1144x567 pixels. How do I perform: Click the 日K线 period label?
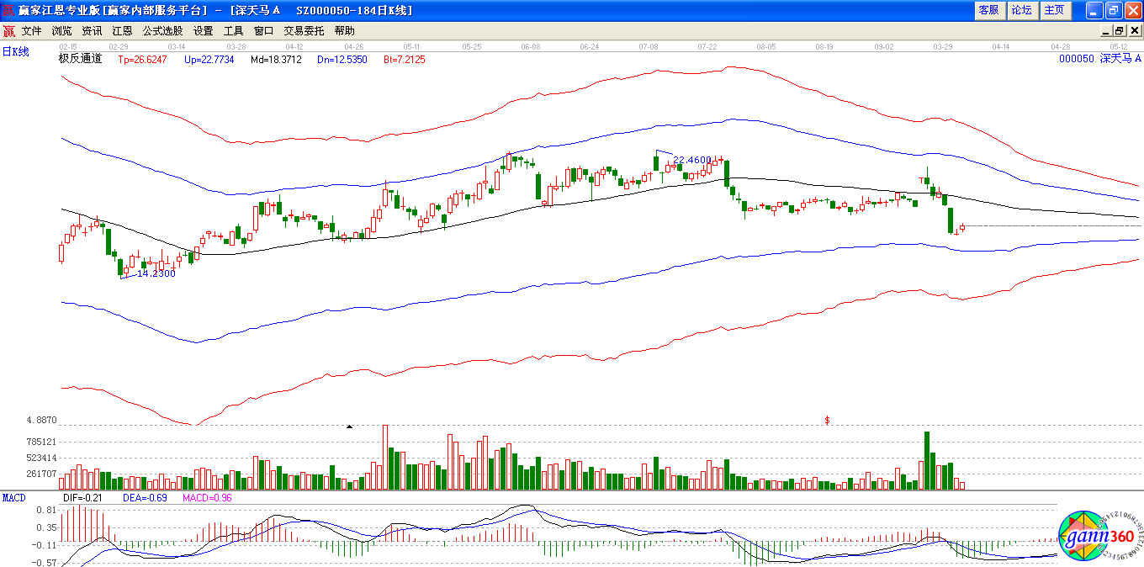point(15,52)
